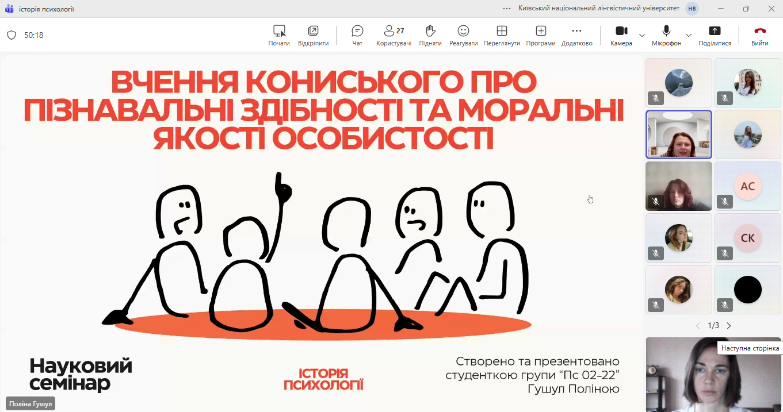783x412 pixels.
Task: Expand microphone options dropdown arrow
Action: 689,35
